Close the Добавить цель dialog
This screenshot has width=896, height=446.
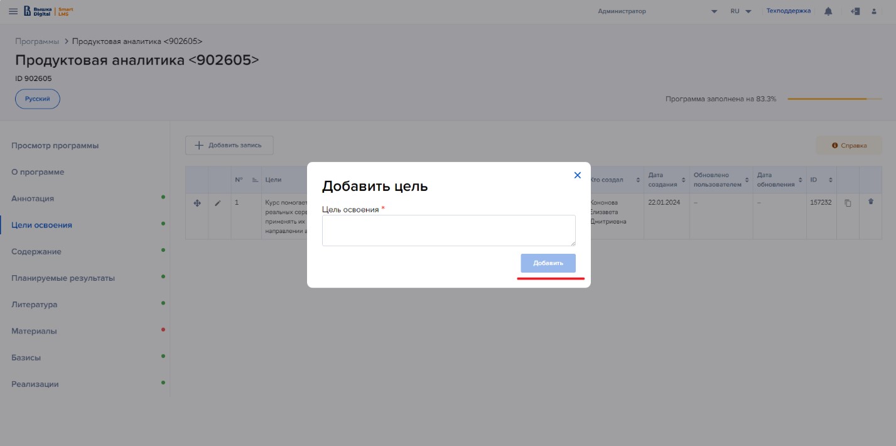pos(578,175)
